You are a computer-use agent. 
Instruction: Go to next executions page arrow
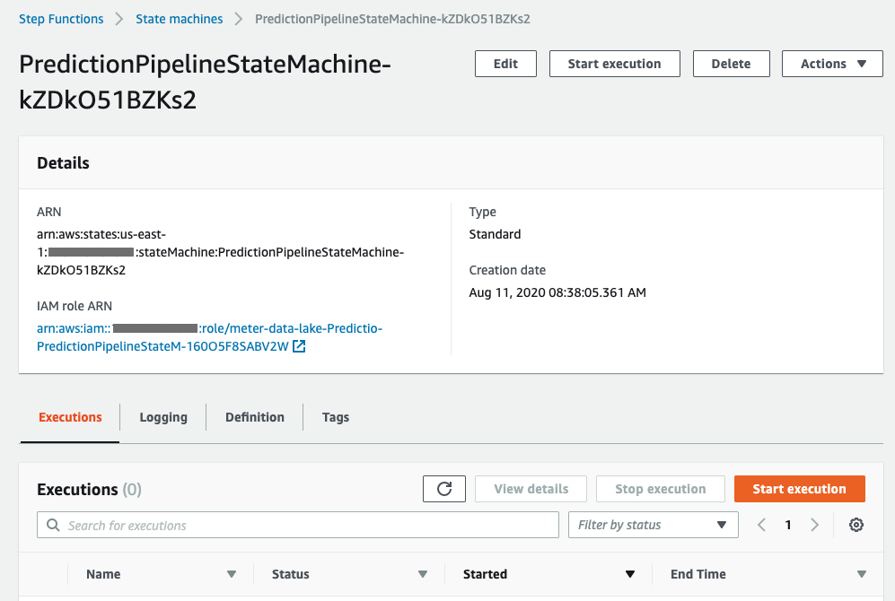pos(814,525)
